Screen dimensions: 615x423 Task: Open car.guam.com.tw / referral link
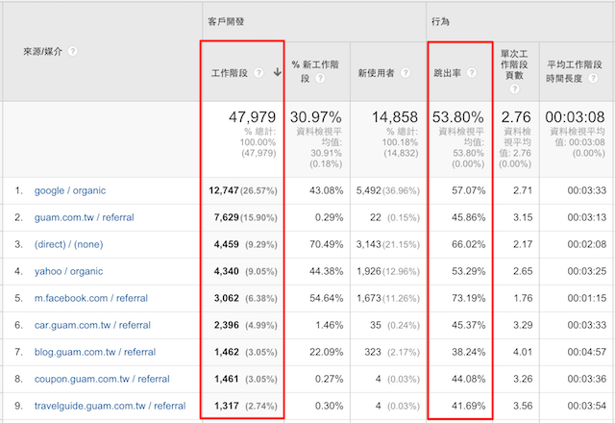pyautogui.click(x=92, y=325)
